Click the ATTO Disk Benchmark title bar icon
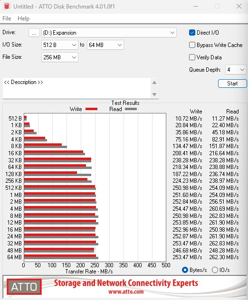 point(7,6)
